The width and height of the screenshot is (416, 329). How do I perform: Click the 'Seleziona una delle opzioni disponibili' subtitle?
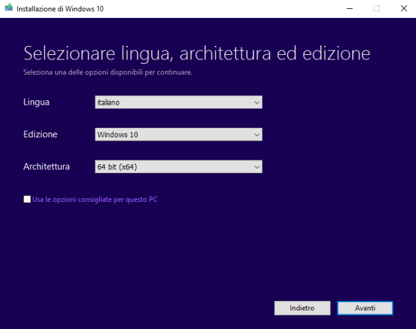tap(108, 72)
